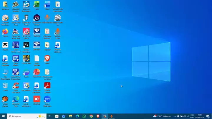Open the Brave browser desktop shortcut
Viewport: 212px width, 119px height.
[x=47, y=59]
